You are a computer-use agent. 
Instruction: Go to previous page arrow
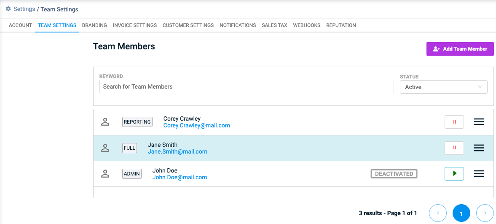click(x=438, y=213)
